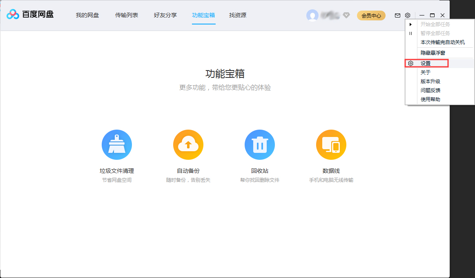Viewport: 475px width, 278px height.
Task: Click the VIP crown badge beside avatar
Action: tap(346, 15)
